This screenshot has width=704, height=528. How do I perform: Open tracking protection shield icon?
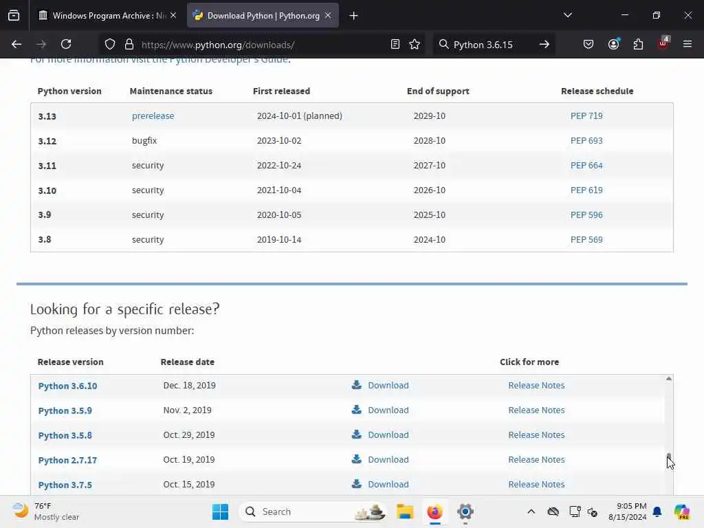coord(110,45)
